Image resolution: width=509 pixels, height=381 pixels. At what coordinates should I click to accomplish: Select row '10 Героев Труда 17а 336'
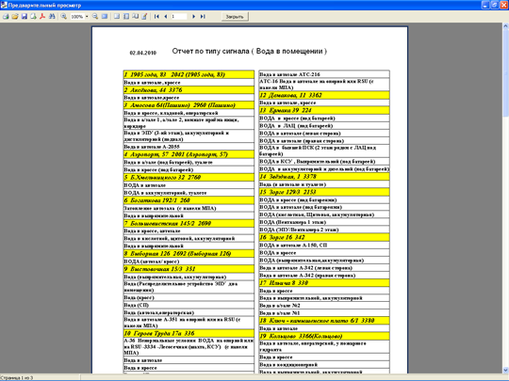click(x=189, y=333)
